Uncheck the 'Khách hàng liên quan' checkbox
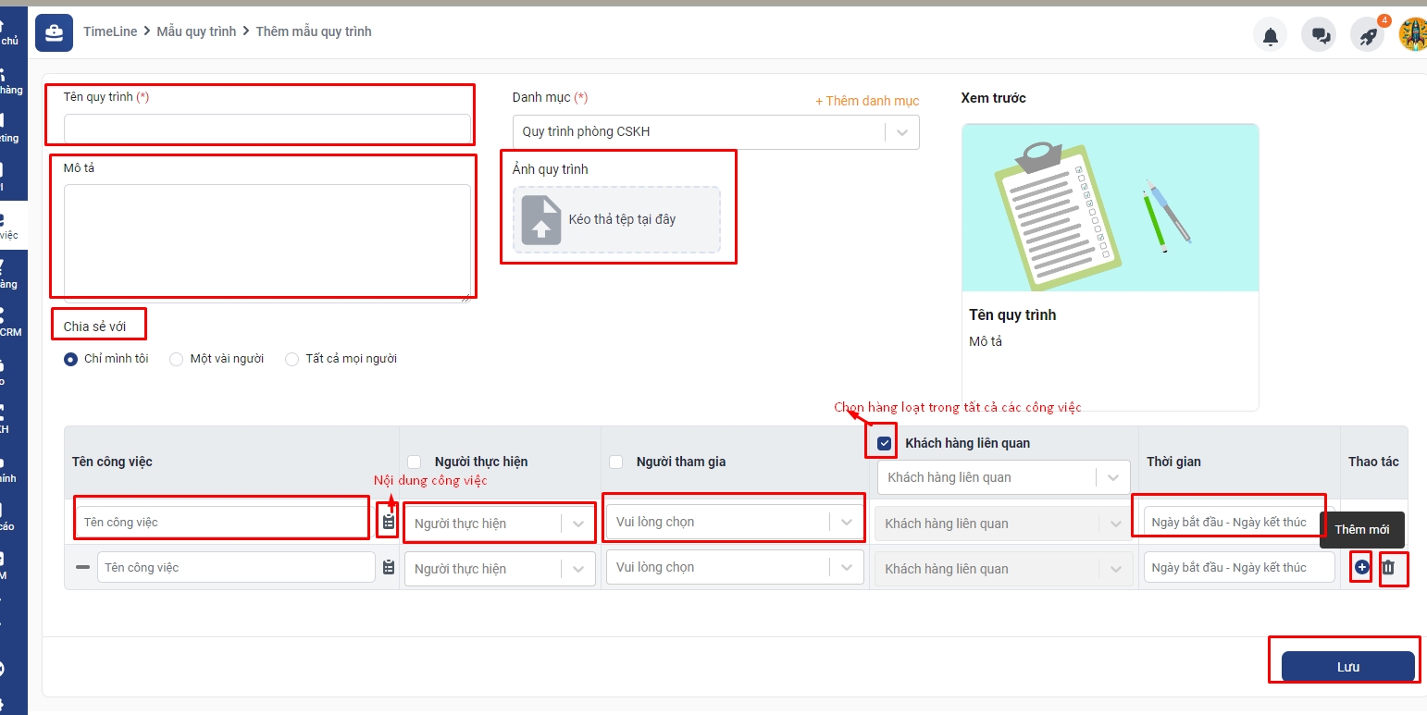Screen dimensions: 1427x715 pos(885,443)
